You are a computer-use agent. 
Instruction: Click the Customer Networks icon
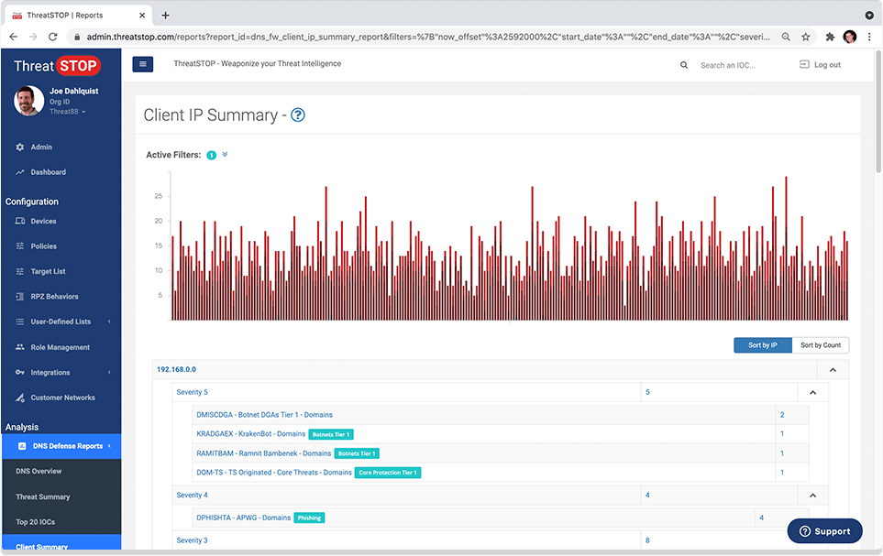pos(19,398)
